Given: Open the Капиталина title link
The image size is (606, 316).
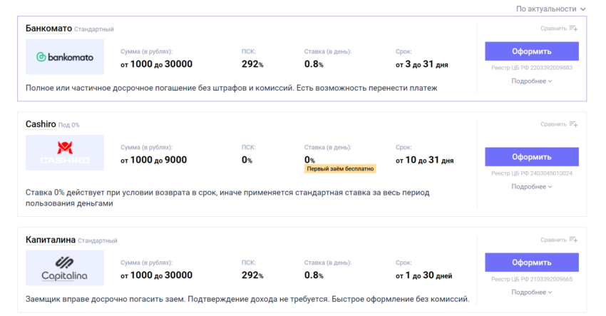Looking at the screenshot, I should click(50, 240).
